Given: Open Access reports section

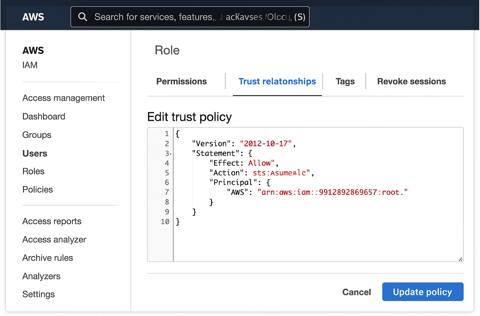Looking at the screenshot, I should (x=52, y=221).
